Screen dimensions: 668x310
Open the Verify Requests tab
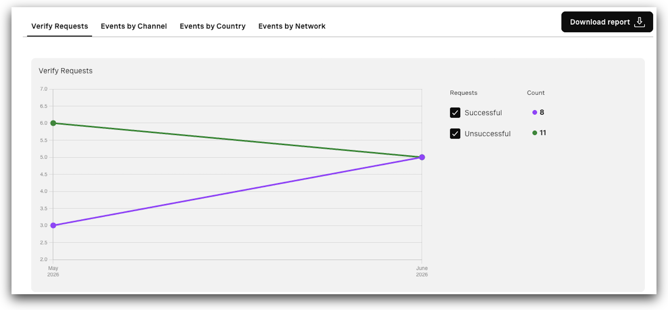click(59, 26)
